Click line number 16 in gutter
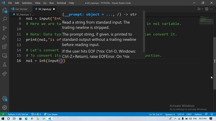Viewport: 216px width, 121px height. click(x=19, y=61)
